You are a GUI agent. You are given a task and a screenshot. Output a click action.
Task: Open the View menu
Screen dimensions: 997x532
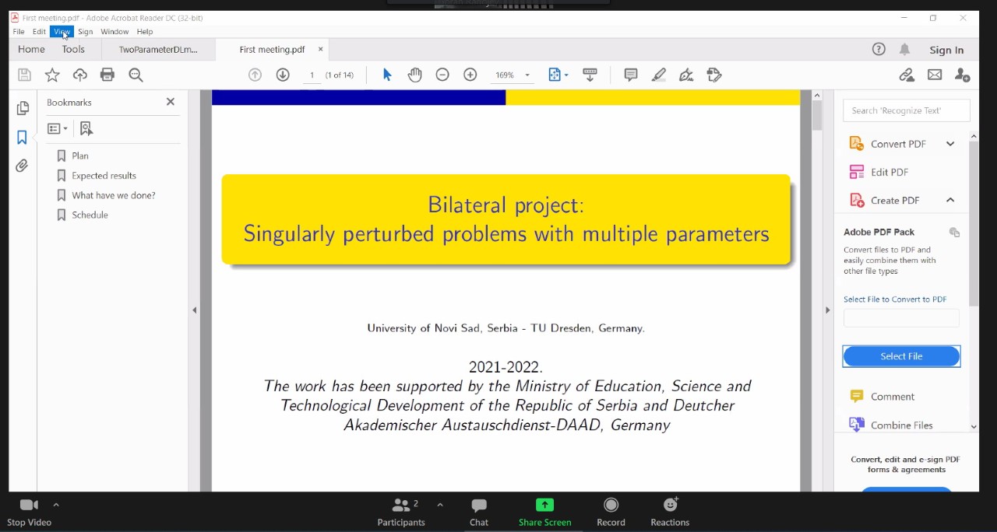click(x=62, y=32)
